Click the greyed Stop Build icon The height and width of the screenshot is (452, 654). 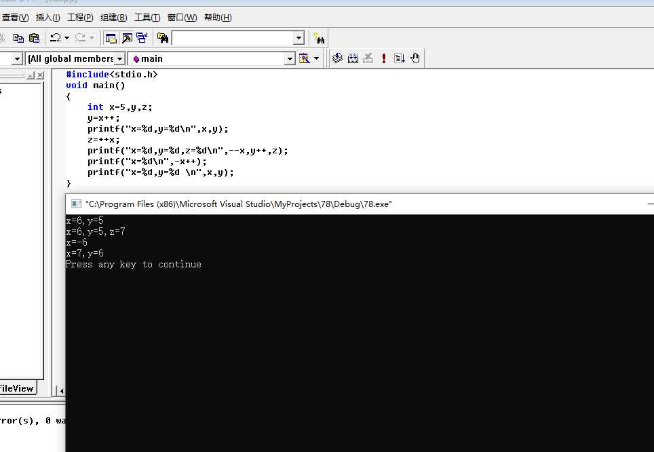tap(368, 58)
